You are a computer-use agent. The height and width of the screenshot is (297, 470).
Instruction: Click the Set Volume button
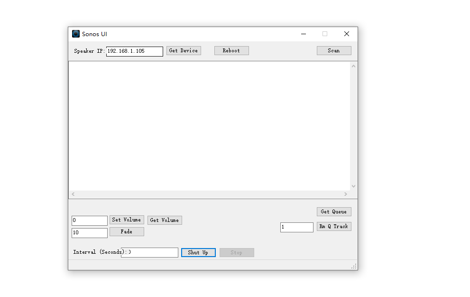point(127,220)
